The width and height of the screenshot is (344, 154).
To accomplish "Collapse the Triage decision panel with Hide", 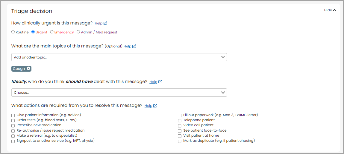I will [x=330, y=10].
